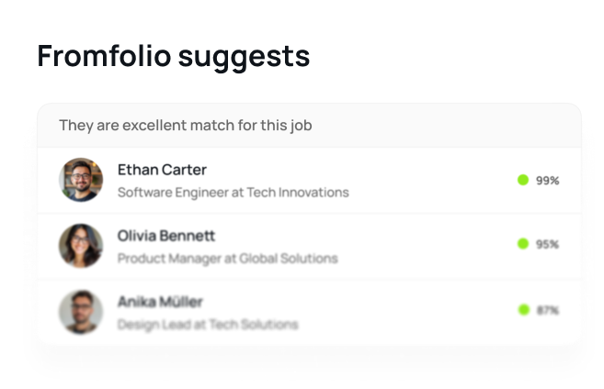Select the Ethan Carter candidate row
Image resolution: width=604 pixels, height=389 pixels.
click(x=309, y=180)
